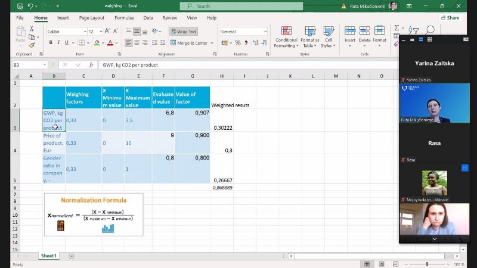Switch video panel to grid view icon
Image resolution: width=477 pixels, height=268 pixels.
point(429,39)
